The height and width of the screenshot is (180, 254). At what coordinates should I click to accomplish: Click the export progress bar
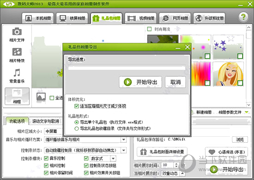coord(127,68)
